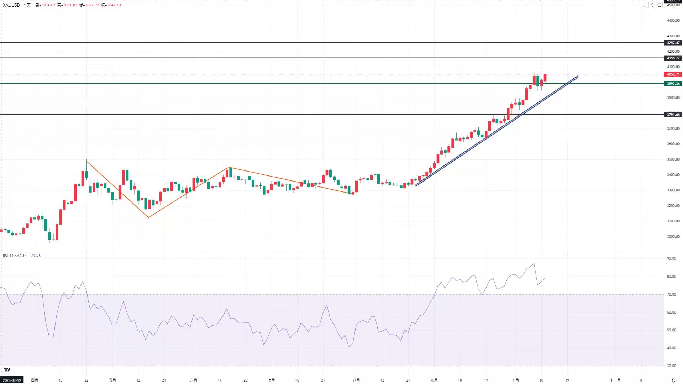Select the 4257.47 price line label
This screenshot has width=683, height=384.
tap(673, 43)
